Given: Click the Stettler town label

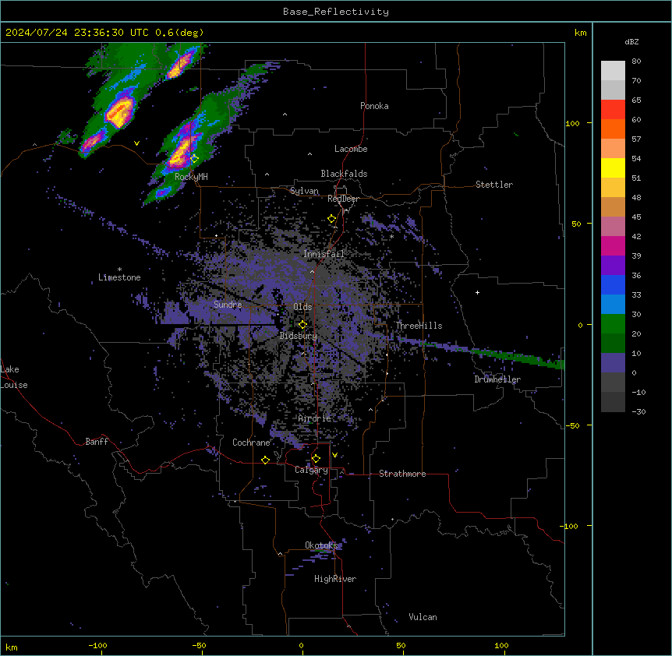Looking at the screenshot, I should click(x=494, y=185).
